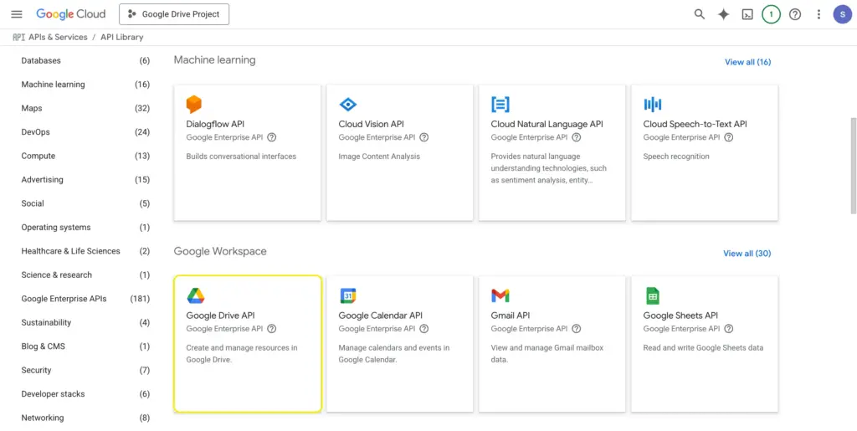Click 'Read and write Google Sheets data' text

point(703,347)
